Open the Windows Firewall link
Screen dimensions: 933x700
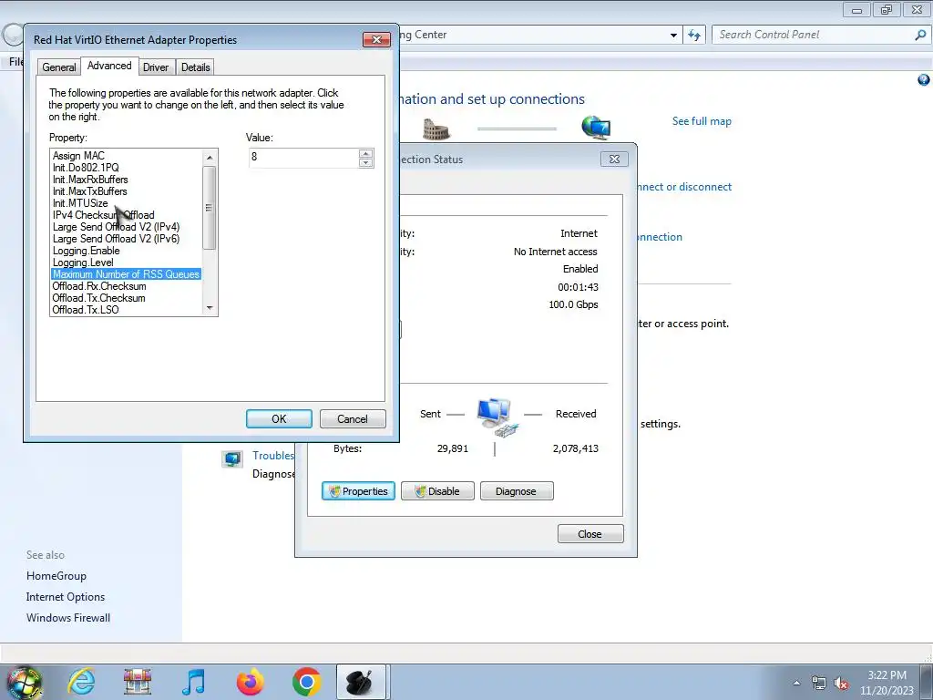pyautogui.click(x=68, y=618)
